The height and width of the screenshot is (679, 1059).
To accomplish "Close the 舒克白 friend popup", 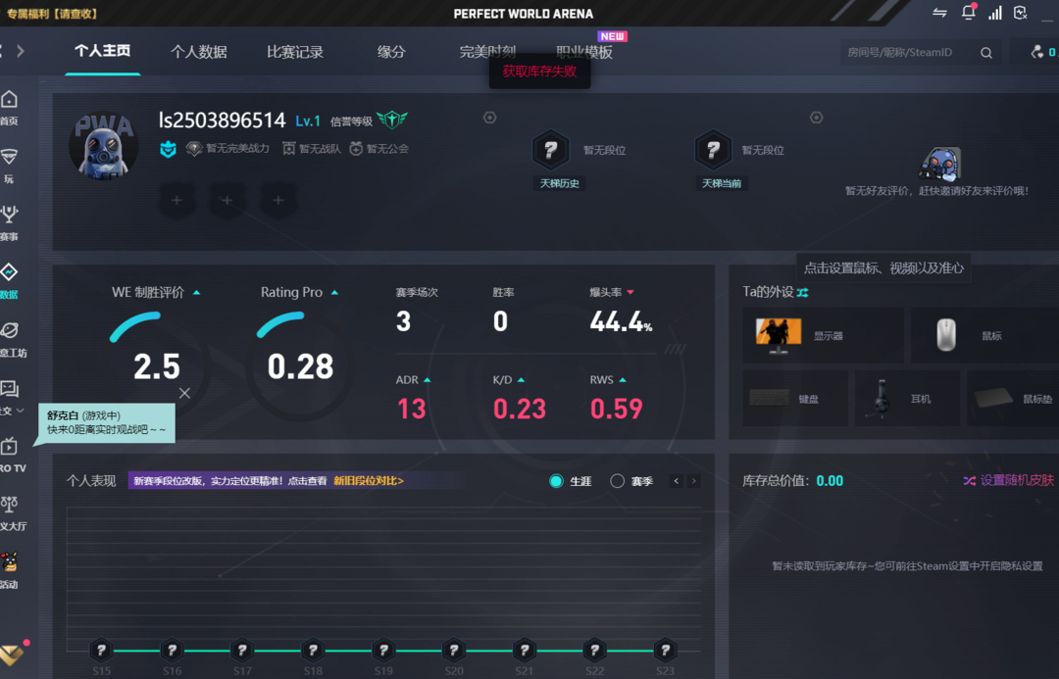I will pos(184,393).
